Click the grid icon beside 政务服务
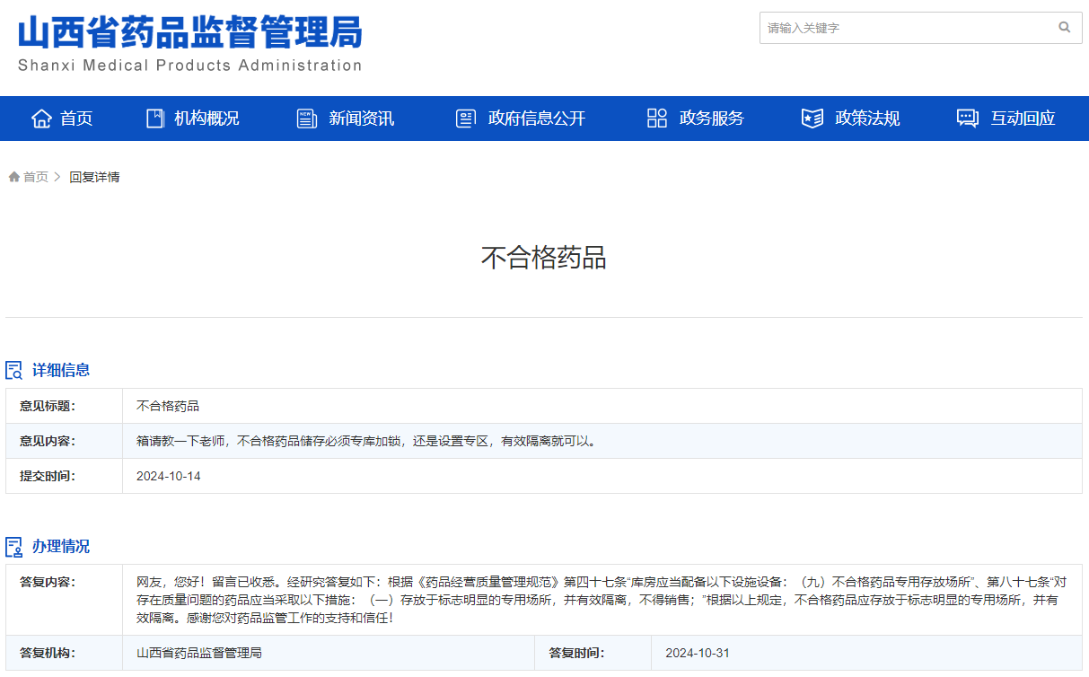The height and width of the screenshot is (677, 1089). (657, 119)
